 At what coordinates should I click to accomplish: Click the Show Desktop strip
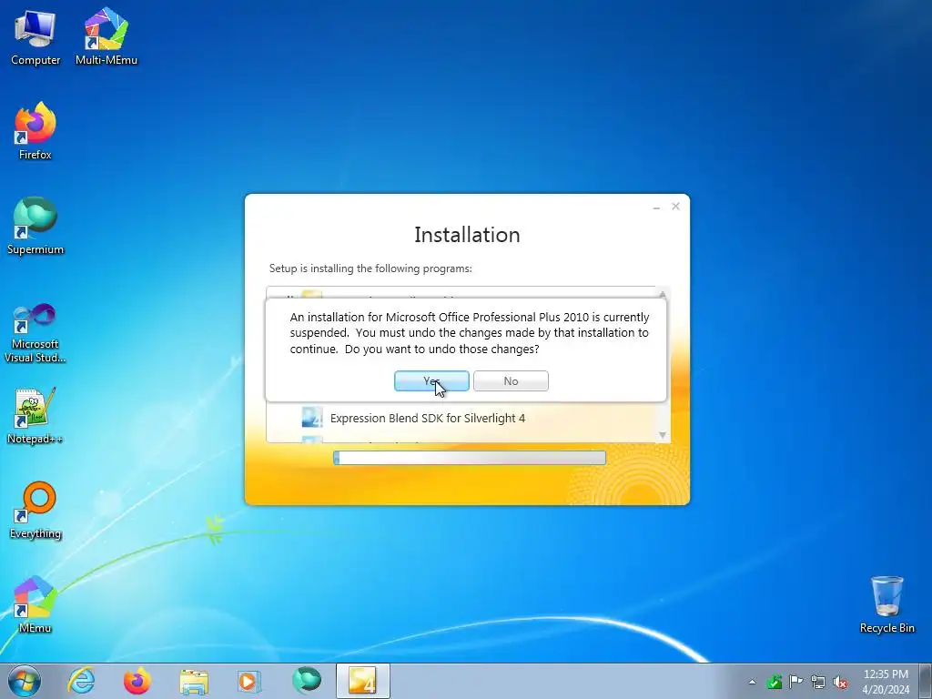point(926,681)
